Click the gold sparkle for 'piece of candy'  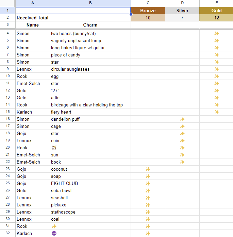217,55
